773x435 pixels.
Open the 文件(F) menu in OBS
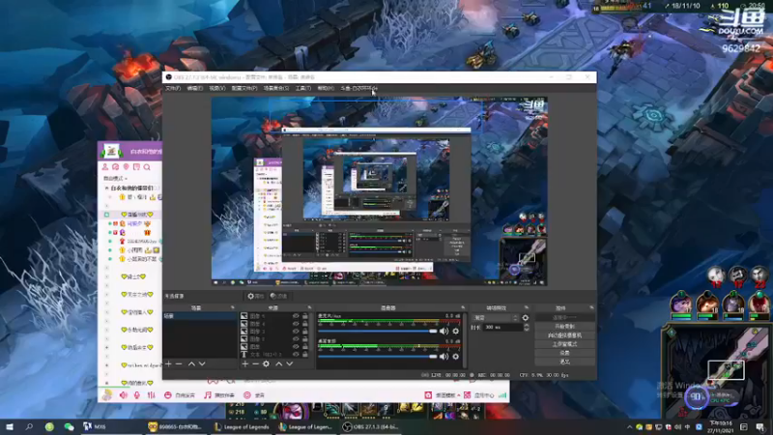pyautogui.click(x=173, y=88)
